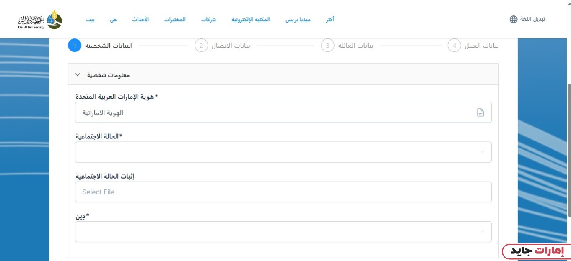Screen dimensions: 571x261
Task: Open the شركات navigation item
Action: (x=208, y=20)
